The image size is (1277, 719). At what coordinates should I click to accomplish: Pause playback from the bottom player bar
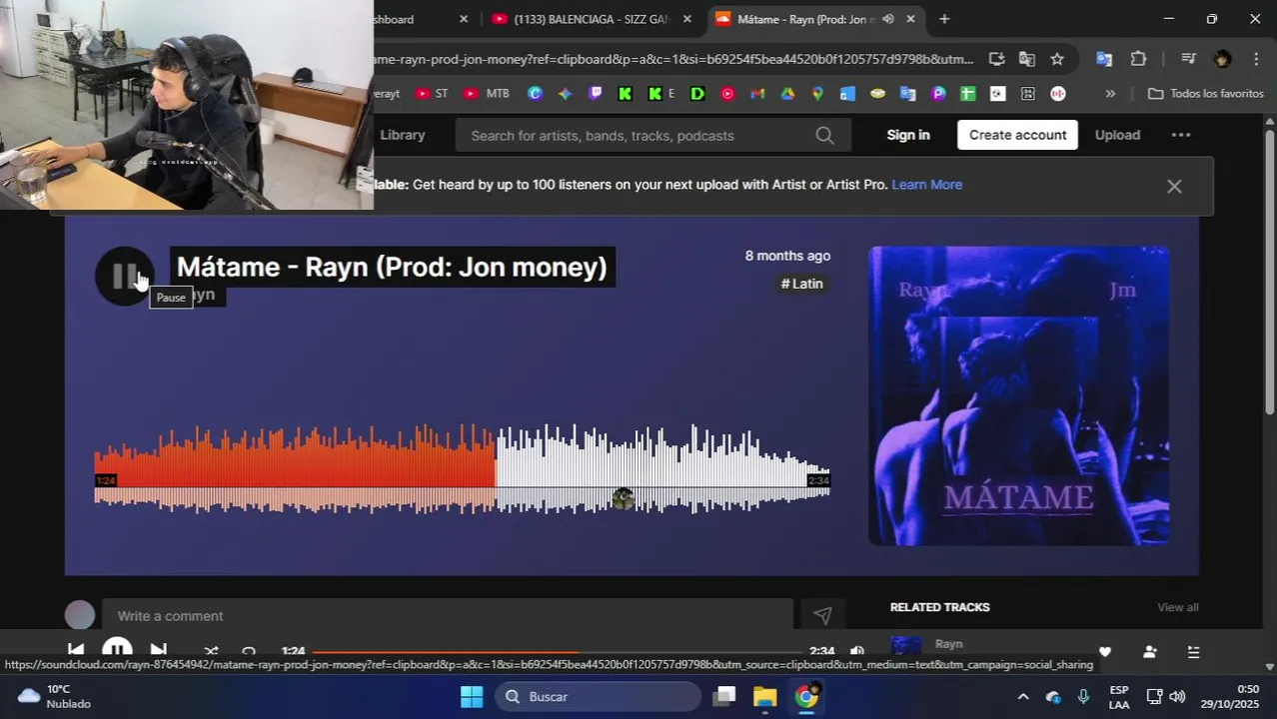pos(117,651)
